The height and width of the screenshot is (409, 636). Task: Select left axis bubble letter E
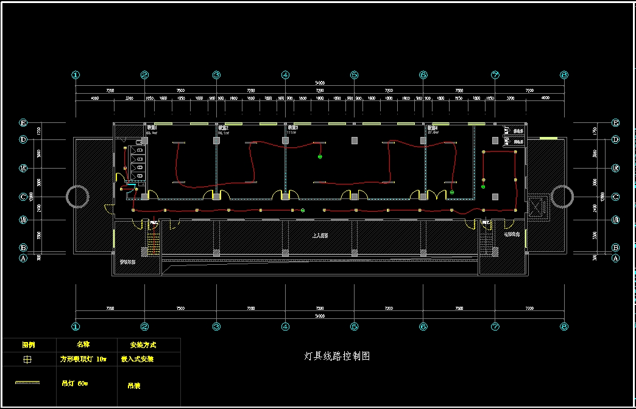(x=23, y=123)
